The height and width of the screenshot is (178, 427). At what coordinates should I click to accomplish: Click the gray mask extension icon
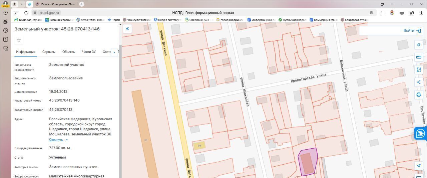tap(402, 13)
